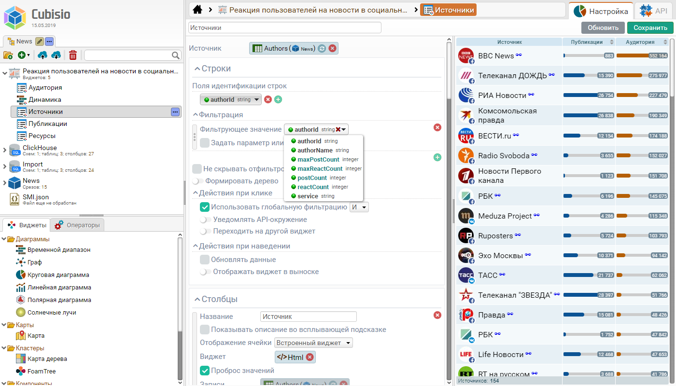Choose 'maxPostCount' in the dropdown list
The width and height of the screenshot is (676, 386).
click(x=324, y=160)
